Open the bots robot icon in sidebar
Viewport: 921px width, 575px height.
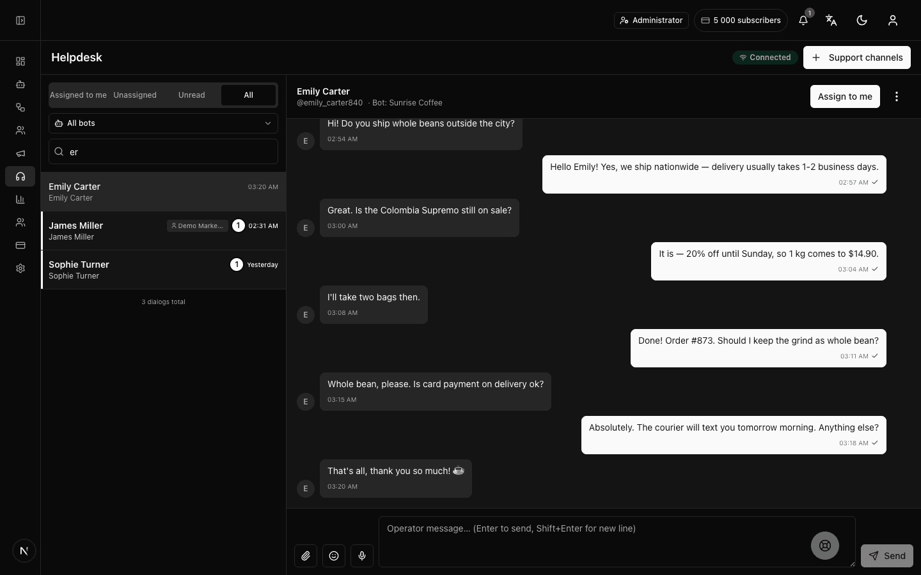(x=20, y=84)
